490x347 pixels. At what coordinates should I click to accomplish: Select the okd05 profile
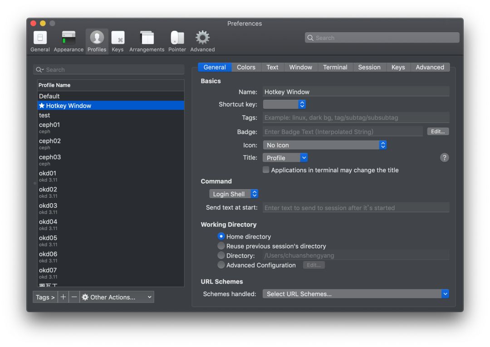111,241
